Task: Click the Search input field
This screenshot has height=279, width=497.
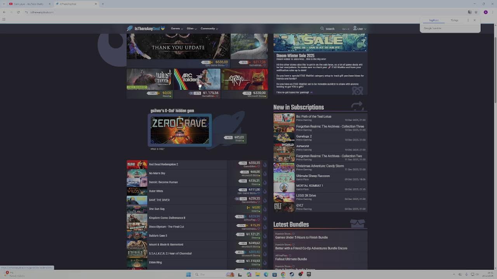Action: tap(335, 28)
